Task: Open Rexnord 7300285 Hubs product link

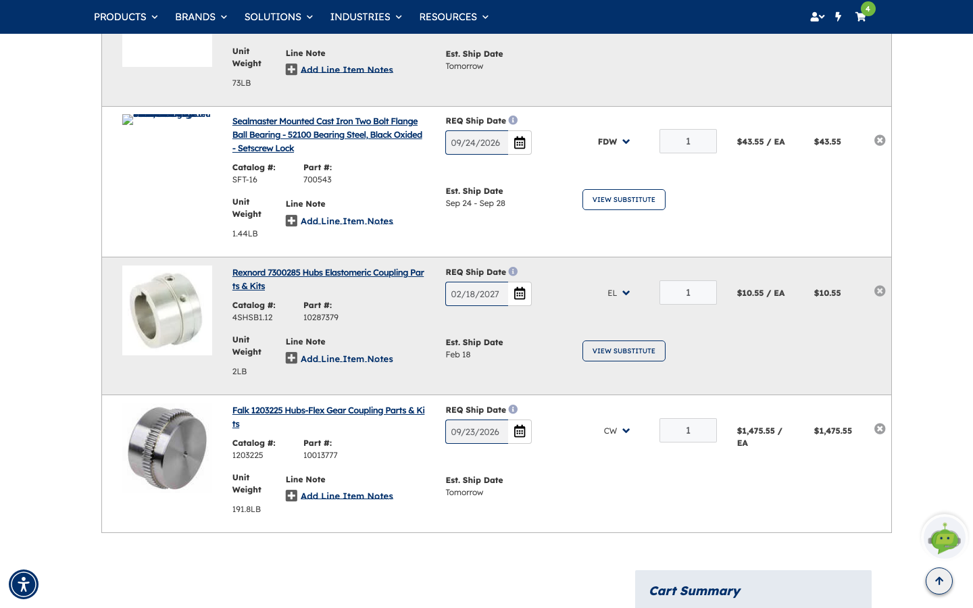Action: pyautogui.click(x=328, y=280)
